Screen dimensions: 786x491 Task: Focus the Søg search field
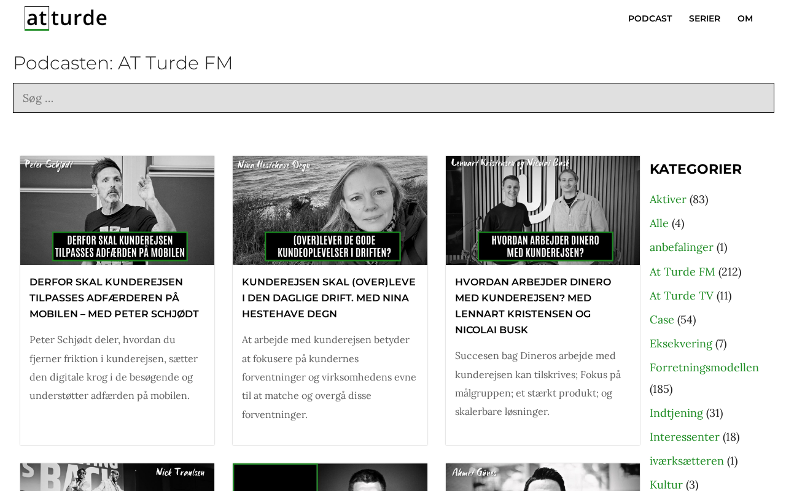[x=393, y=98]
